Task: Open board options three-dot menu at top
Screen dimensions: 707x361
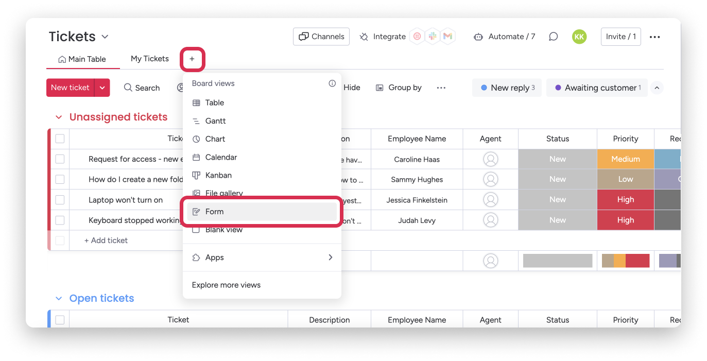Action: (654, 37)
